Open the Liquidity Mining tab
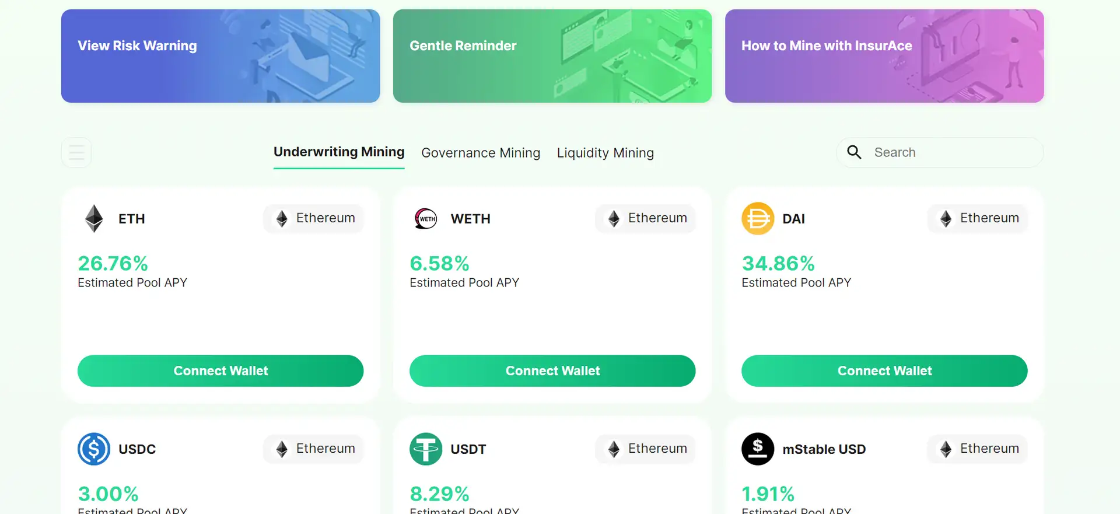Viewport: 1120px width, 514px height. [605, 153]
